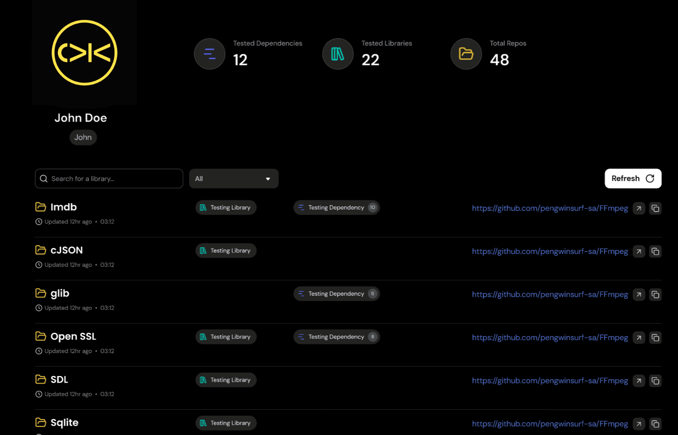This screenshot has height=435, width=678.
Task: Click the Total Repos folder icon
Action: pyautogui.click(x=466, y=54)
